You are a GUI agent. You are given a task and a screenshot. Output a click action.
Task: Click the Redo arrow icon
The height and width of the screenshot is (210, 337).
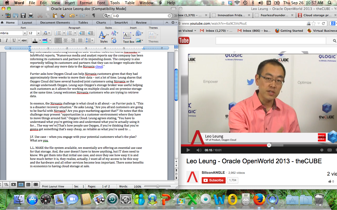(82, 15)
